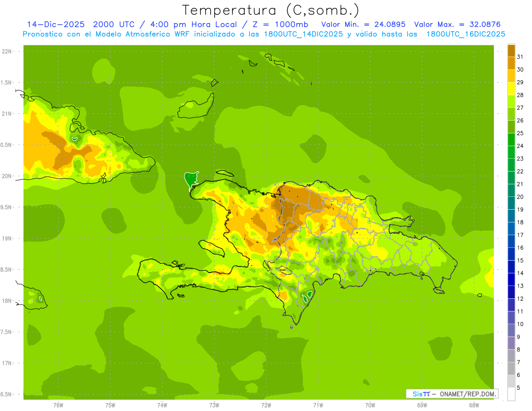This screenshot has height=411, width=532.
Task: Click the colorbar value label "27"
Action: click(520, 108)
